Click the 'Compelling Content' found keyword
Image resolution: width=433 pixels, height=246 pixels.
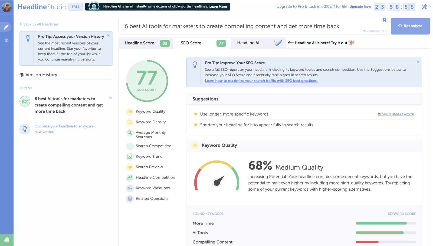point(212,242)
